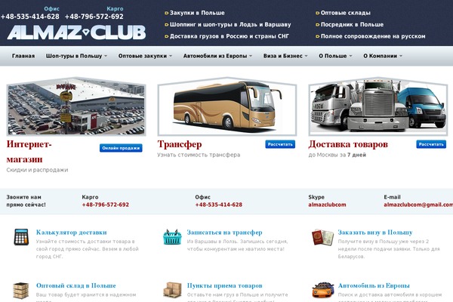This screenshot has height=302, width=453.
Task: Expand the Оптовые закупки dropdown
Action: 145,56
